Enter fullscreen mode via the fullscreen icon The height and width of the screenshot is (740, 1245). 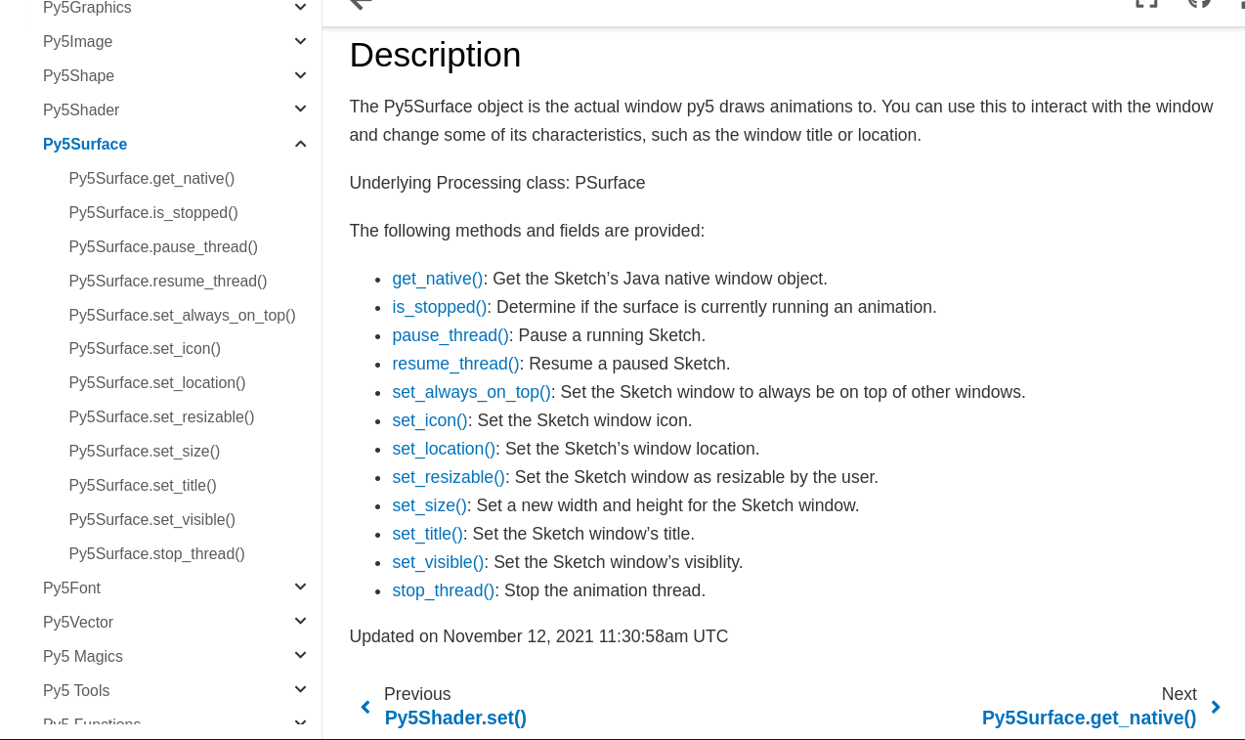(x=1144, y=3)
